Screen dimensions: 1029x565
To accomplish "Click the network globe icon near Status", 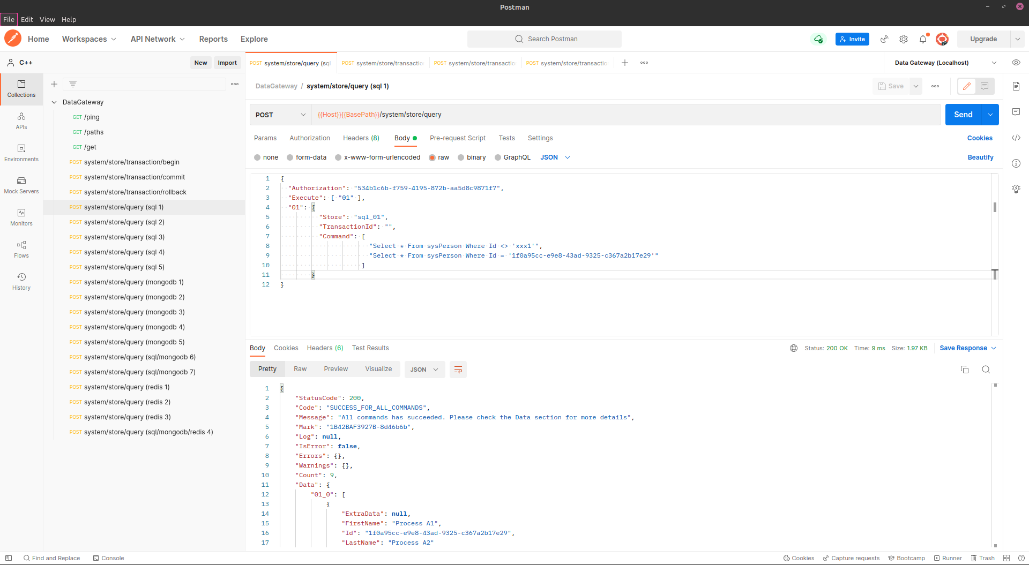I will pyautogui.click(x=794, y=348).
